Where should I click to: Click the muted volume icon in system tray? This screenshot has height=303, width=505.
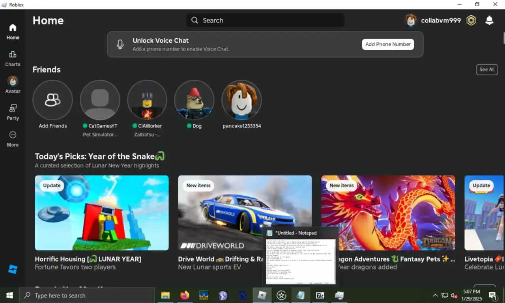454,296
